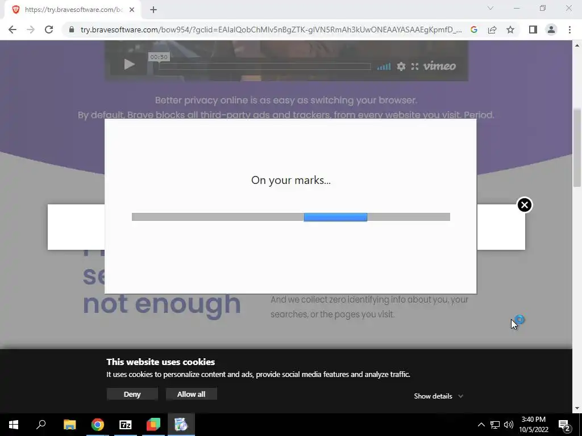
Task: Toggle the browser side panel icon
Action: (x=533, y=30)
